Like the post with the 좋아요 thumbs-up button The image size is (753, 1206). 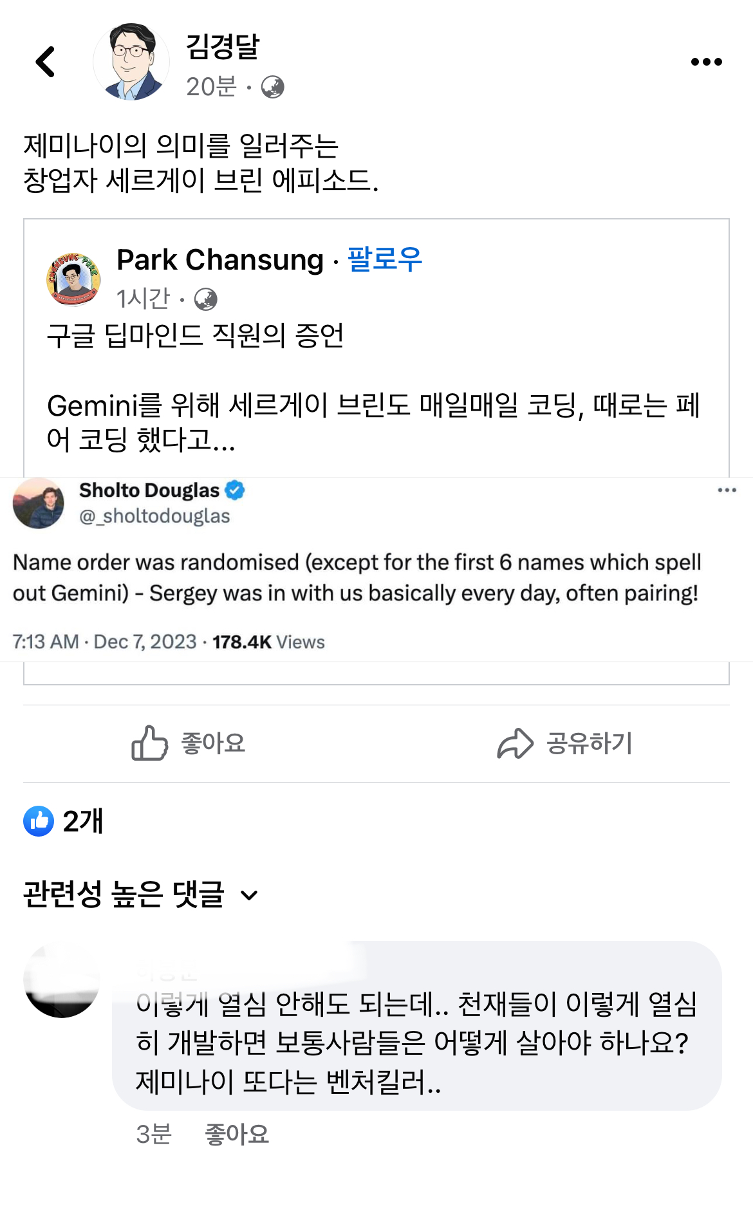[188, 743]
